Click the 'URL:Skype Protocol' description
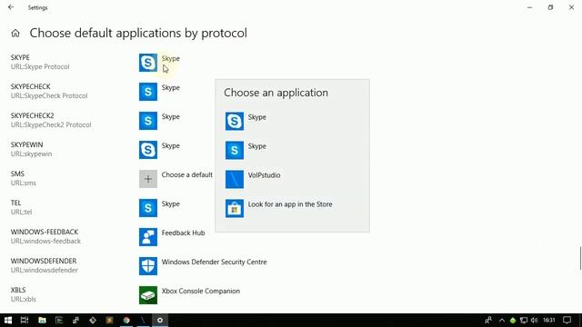The width and height of the screenshot is (582, 327). pyautogui.click(x=40, y=66)
